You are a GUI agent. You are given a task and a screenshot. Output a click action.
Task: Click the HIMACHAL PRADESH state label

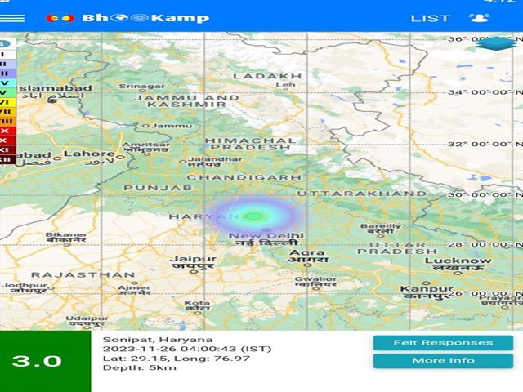tap(251, 144)
